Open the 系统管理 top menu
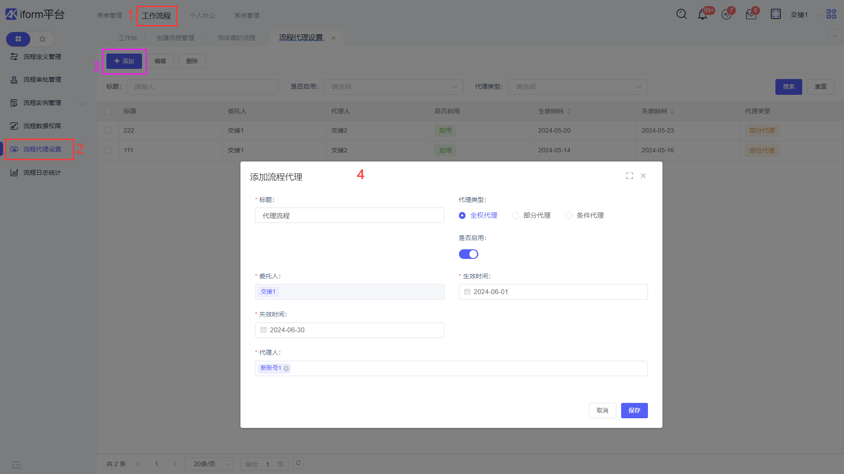Viewport: 844px width, 474px height. point(247,15)
